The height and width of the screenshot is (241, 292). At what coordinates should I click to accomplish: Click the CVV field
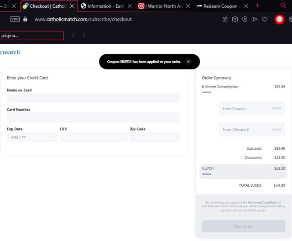(x=94, y=137)
